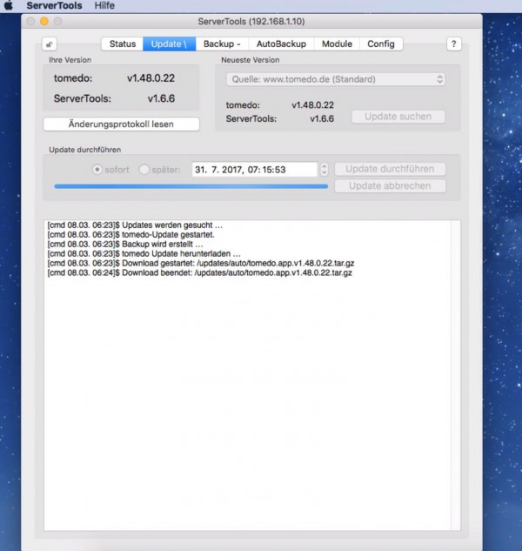Switch to the Module tab
The width and height of the screenshot is (522, 551).
[337, 44]
